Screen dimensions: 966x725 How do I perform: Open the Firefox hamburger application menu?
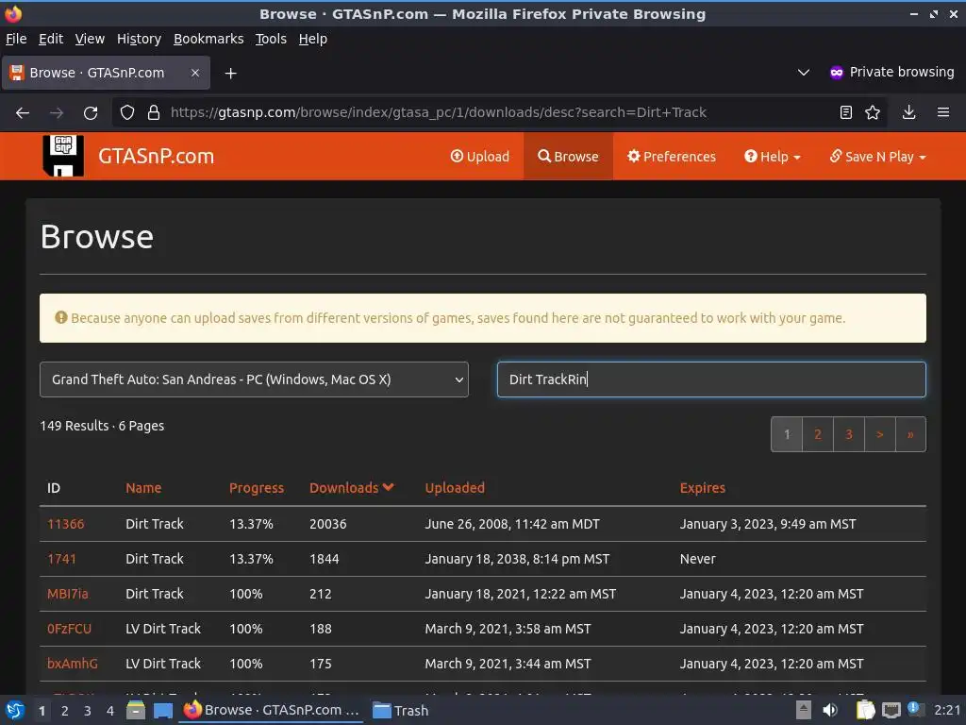(942, 112)
